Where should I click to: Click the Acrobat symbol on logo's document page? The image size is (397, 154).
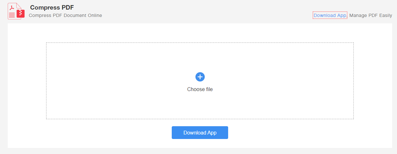12,8
